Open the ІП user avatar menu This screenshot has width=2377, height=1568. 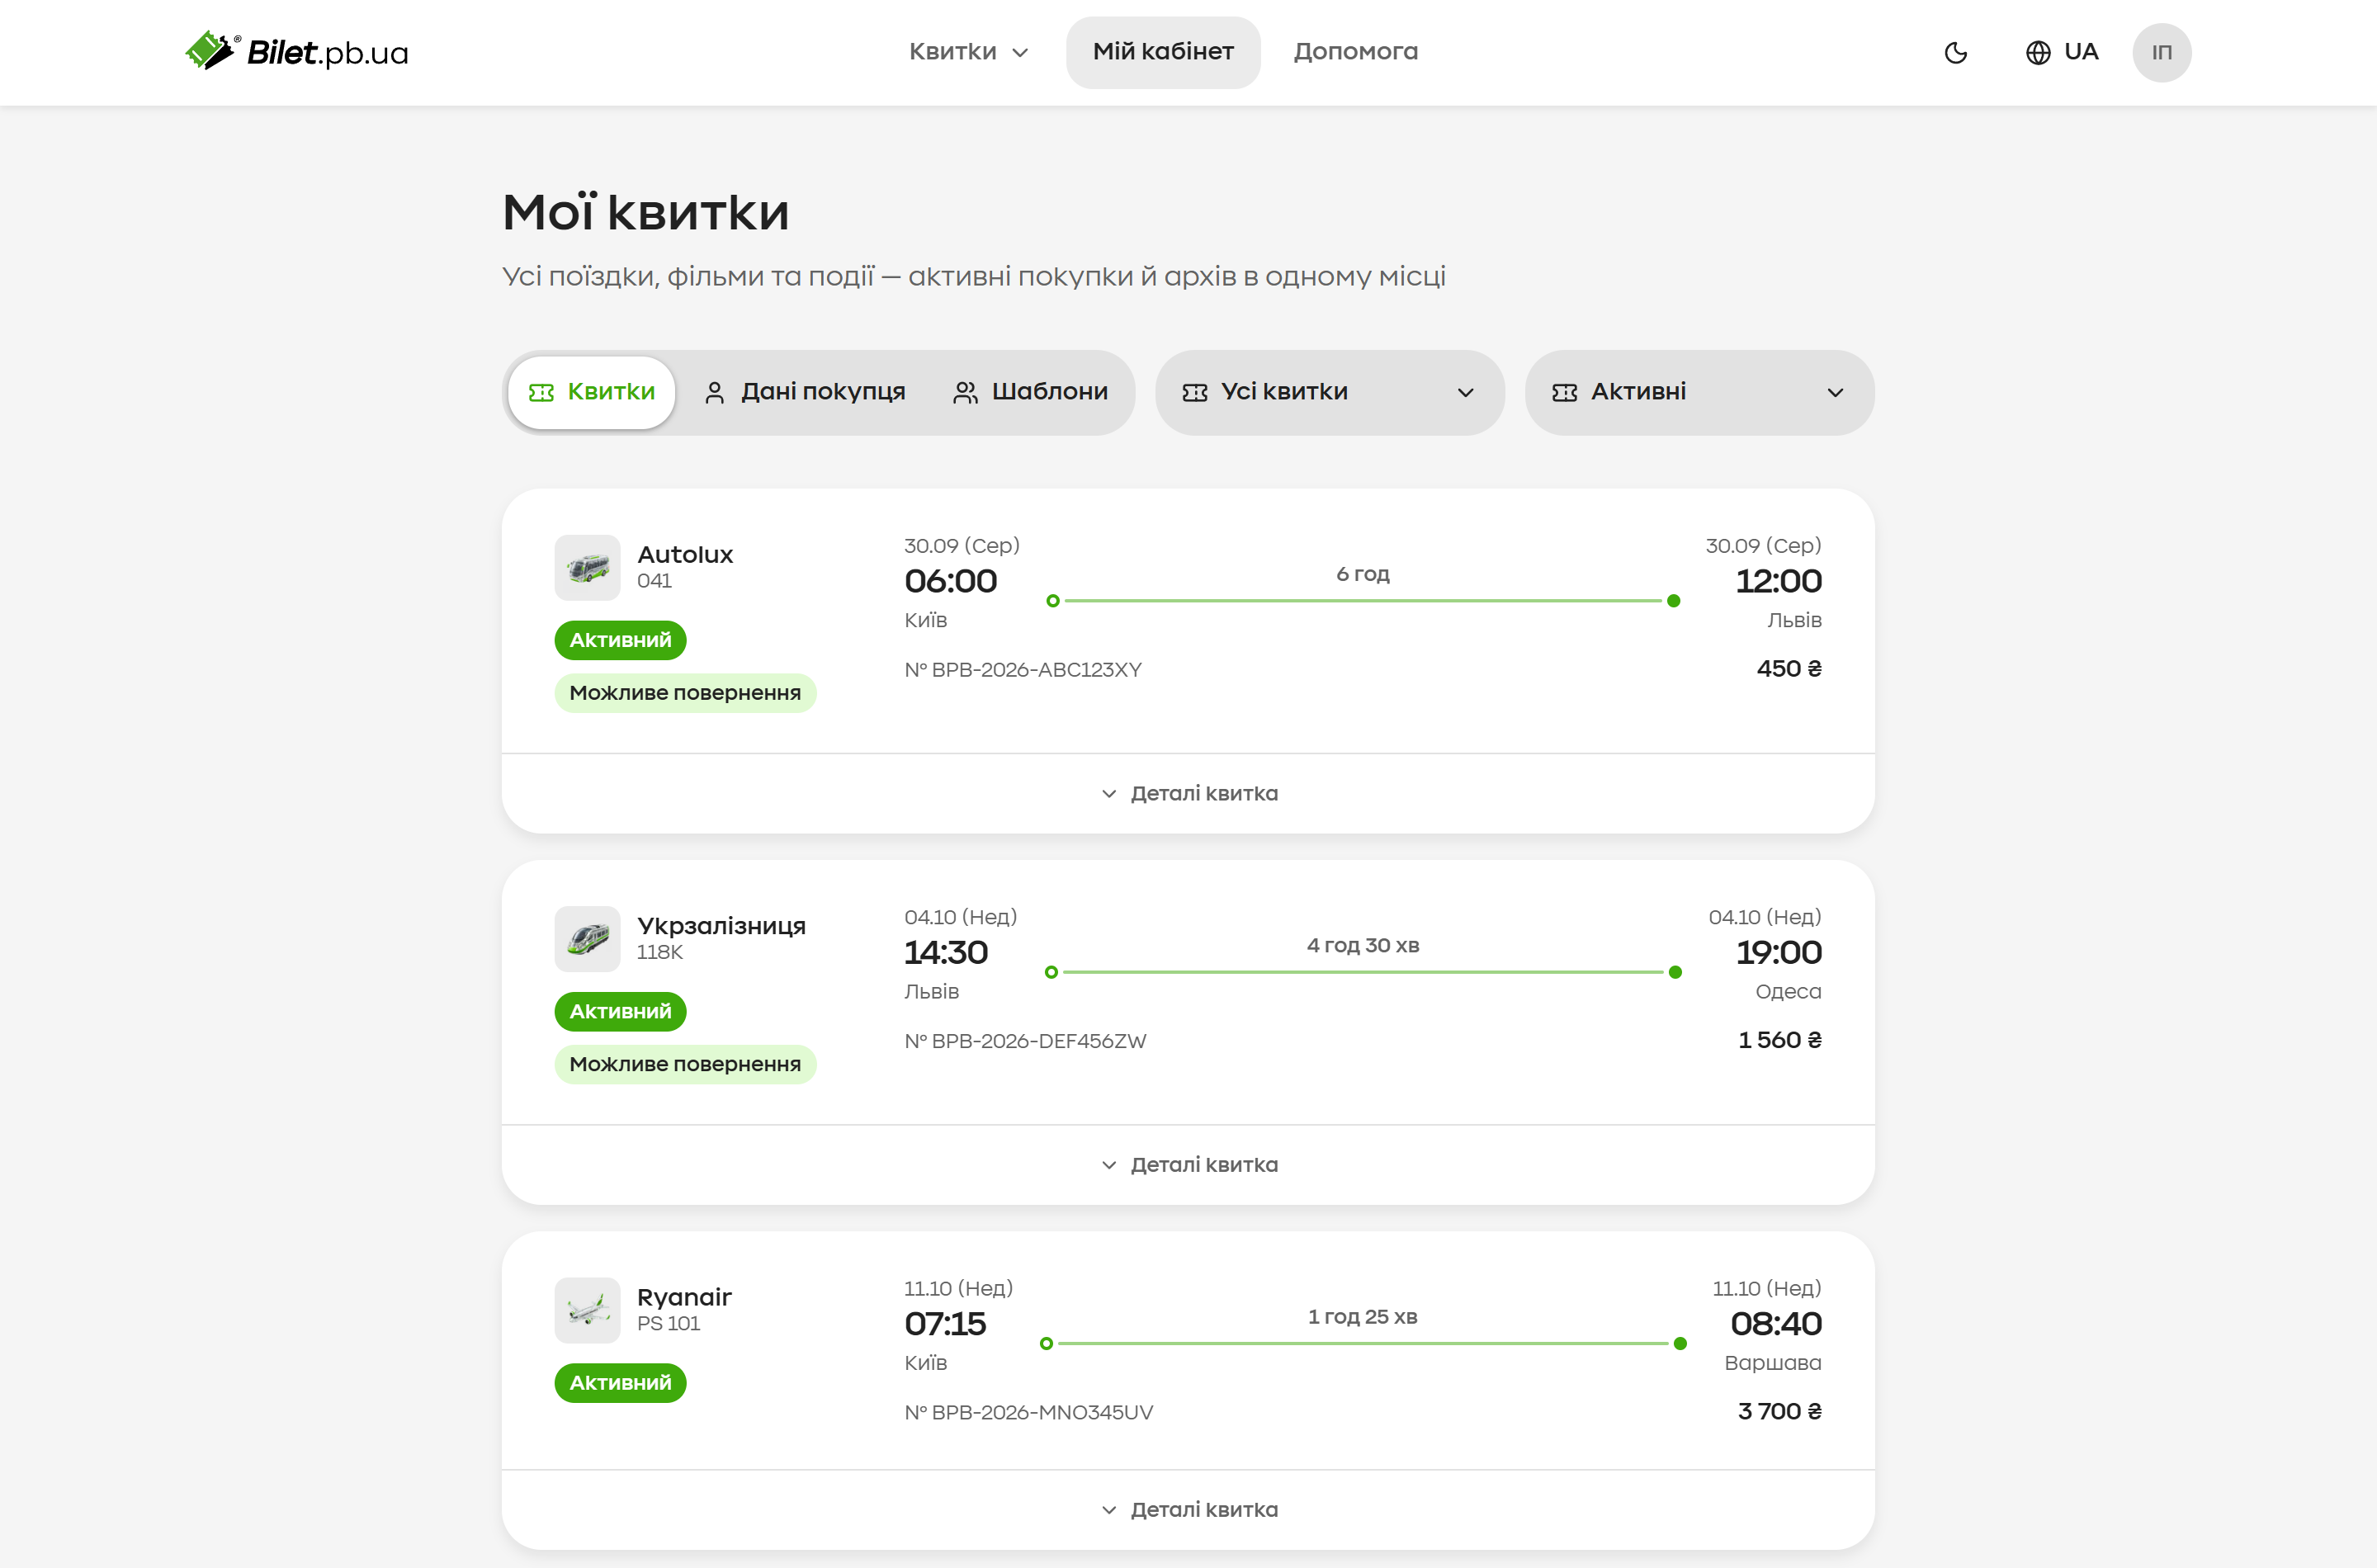tap(2162, 52)
